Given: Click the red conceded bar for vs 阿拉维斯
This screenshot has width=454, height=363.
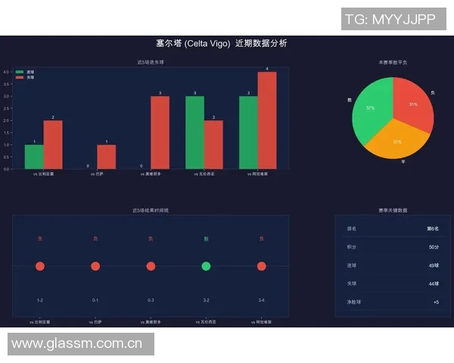Looking at the screenshot, I should [x=267, y=120].
